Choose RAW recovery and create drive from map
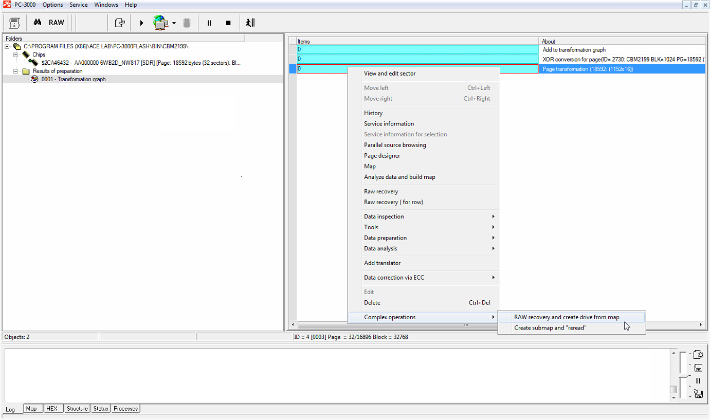The image size is (710, 420). (567, 317)
